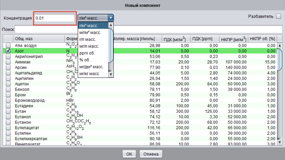Collapse the concentration units dropdown arrow

tap(110, 18)
